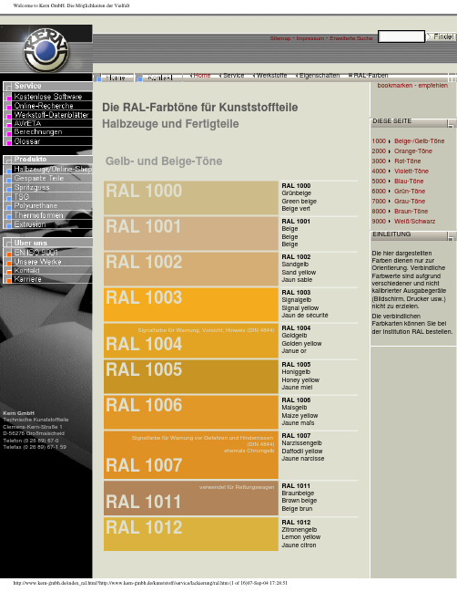Click the Find! search button
The height and width of the screenshot is (592, 457).
442,36
